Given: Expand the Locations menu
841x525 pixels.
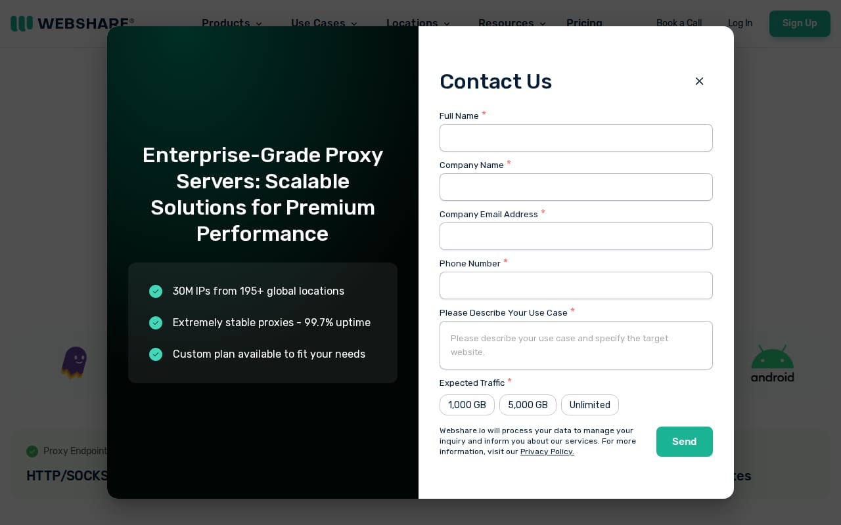Looking at the screenshot, I should point(419,23).
